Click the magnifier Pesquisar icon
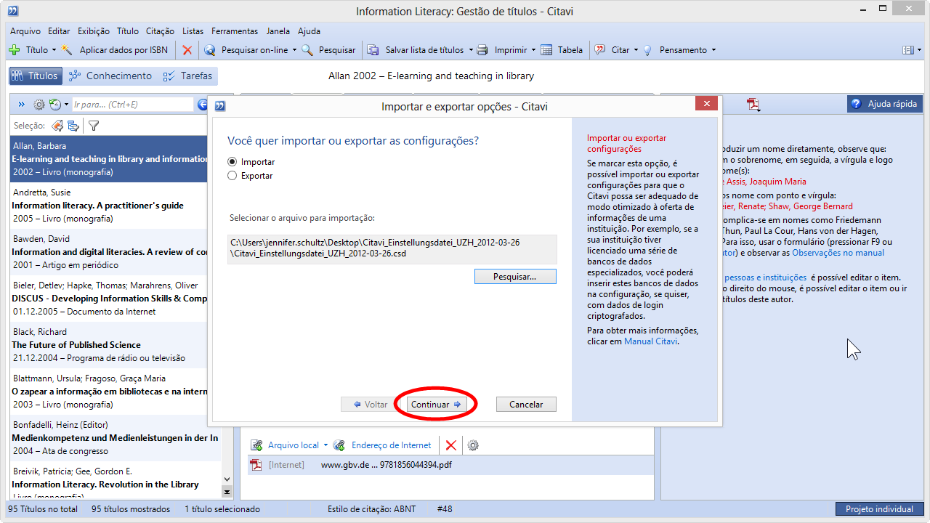 [x=307, y=50]
